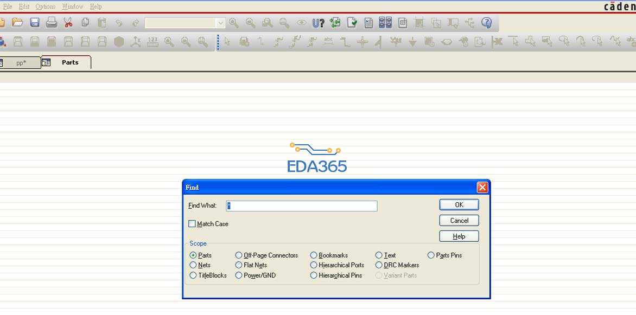Choose DRC Markers radio button
Image resolution: width=636 pixels, height=315 pixels.
[379, 265]
